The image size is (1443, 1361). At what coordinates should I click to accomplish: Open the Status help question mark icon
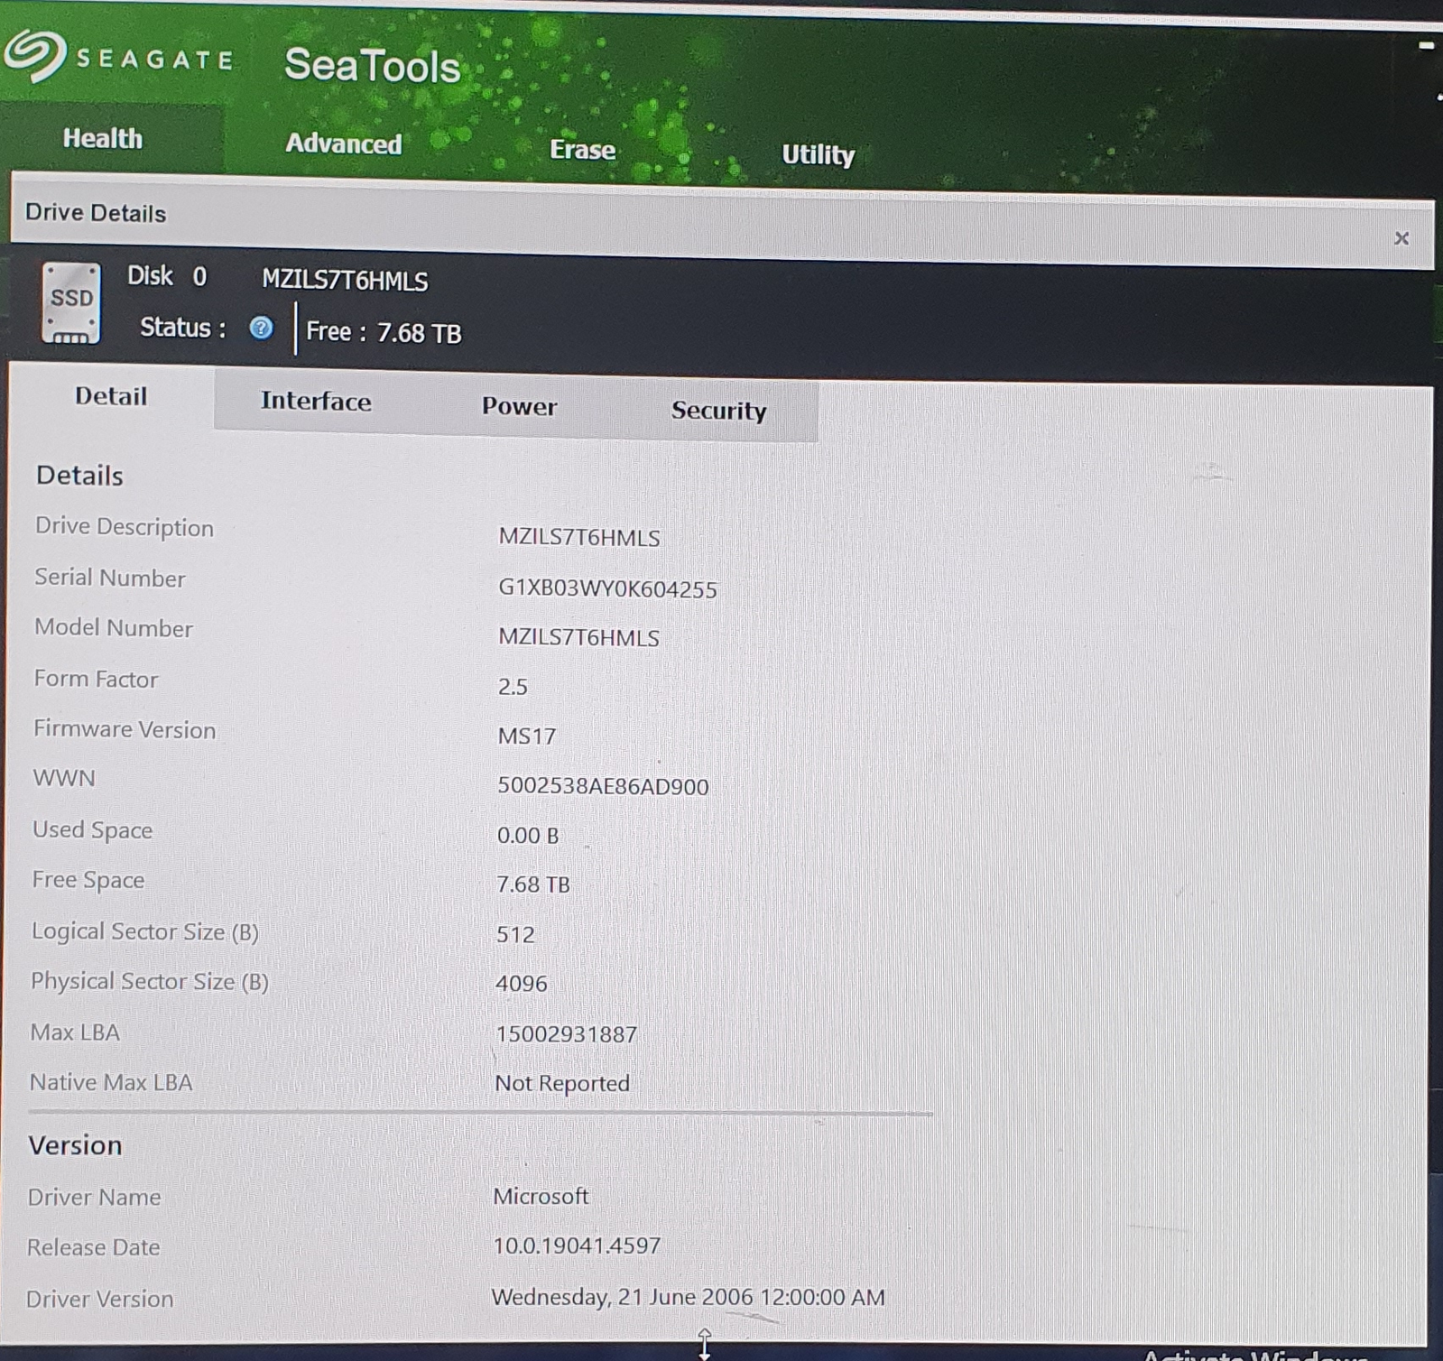pyautogui.click(x=261, y=328)
